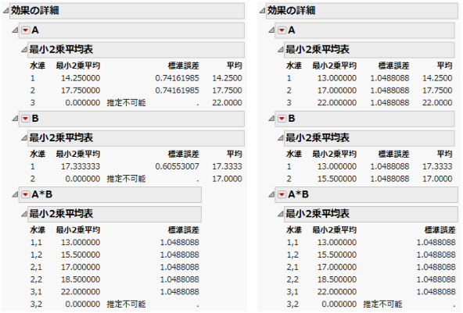463x313 pixels.
Task: Open red triangle menu for A in right report
Action: point(282,30)
